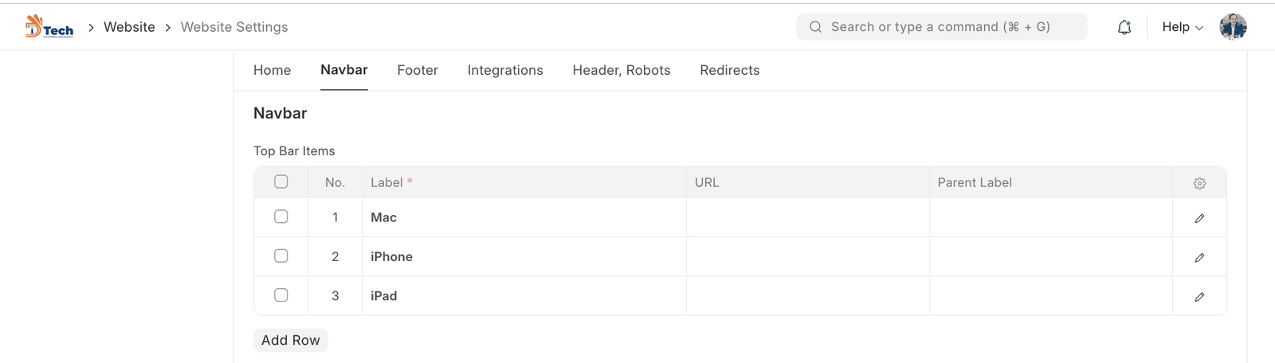Click the search magnifier icon
Screen dimensions: 1275x363
pyautogui.click(x=815, y=27)
